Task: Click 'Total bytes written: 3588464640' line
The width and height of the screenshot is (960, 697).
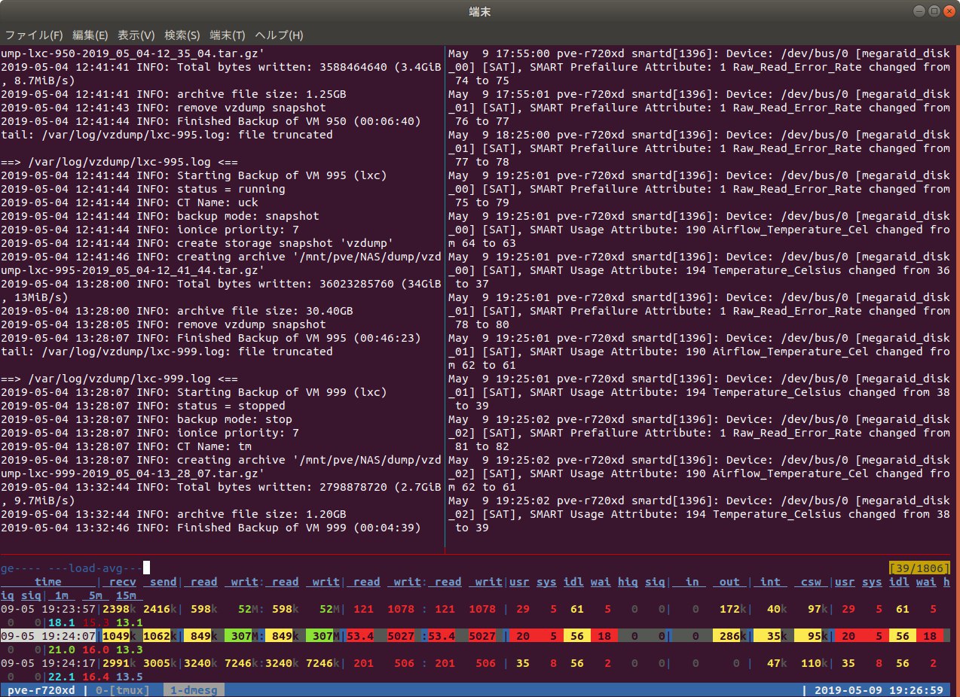Action: tap(221, 67)
